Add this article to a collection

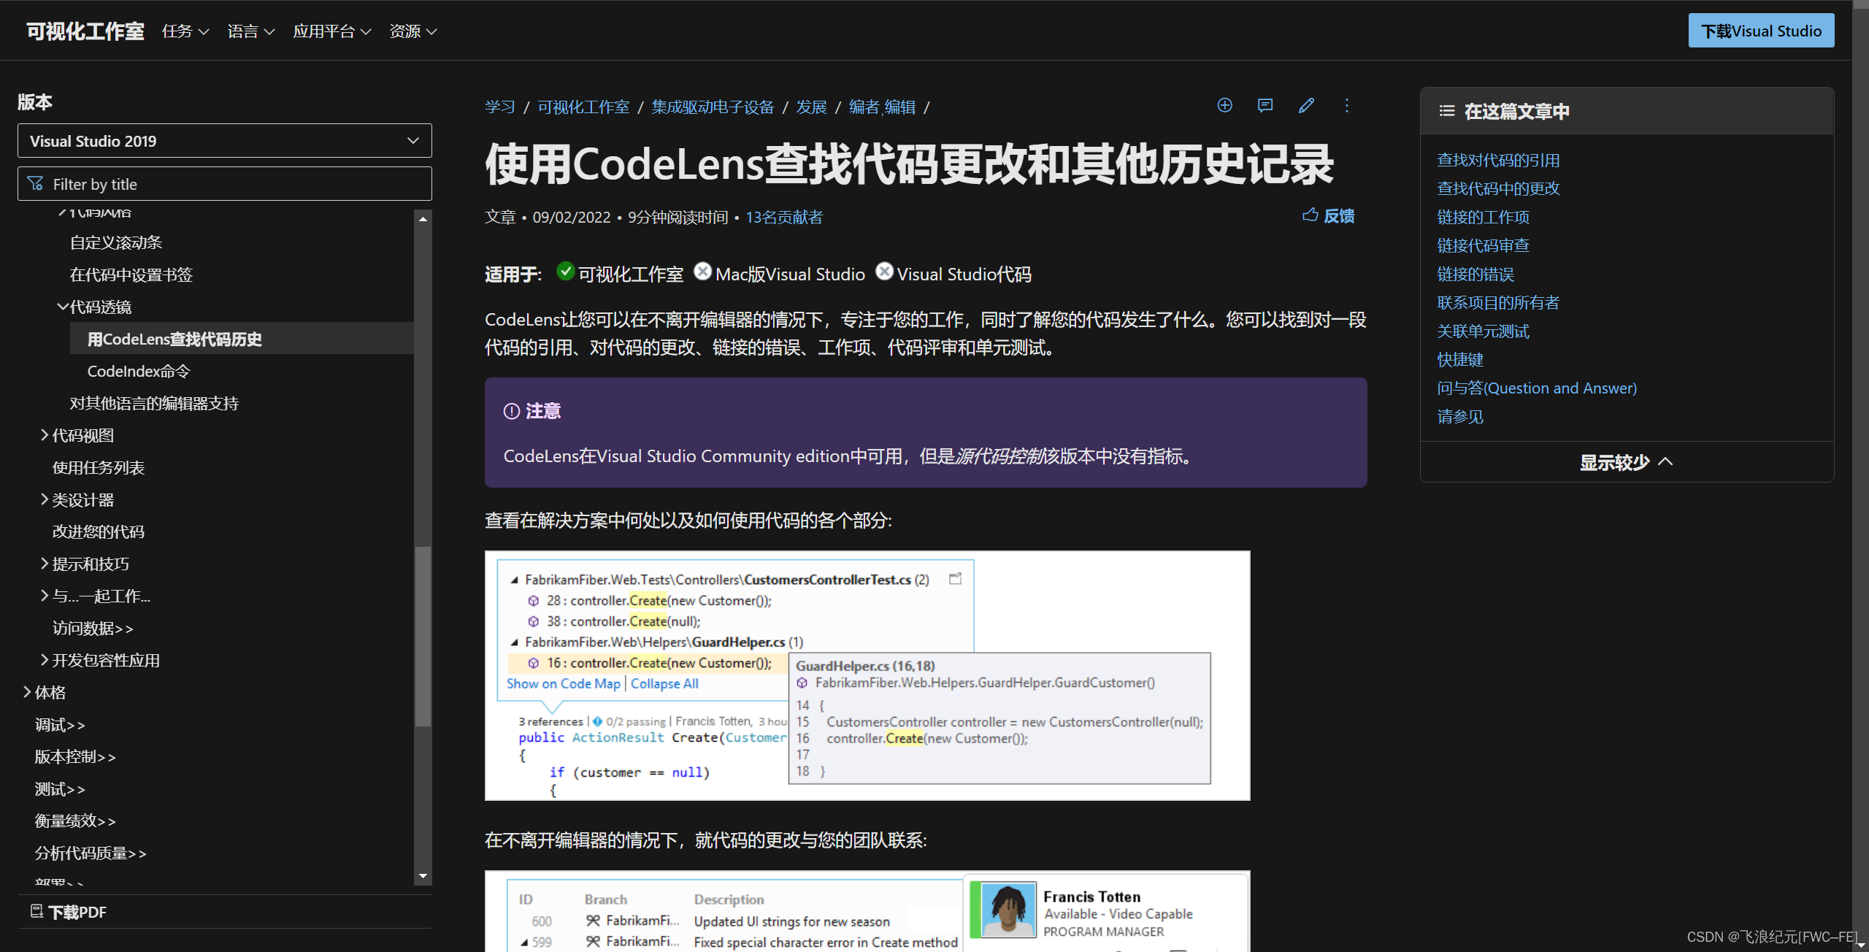[1224, 105]
